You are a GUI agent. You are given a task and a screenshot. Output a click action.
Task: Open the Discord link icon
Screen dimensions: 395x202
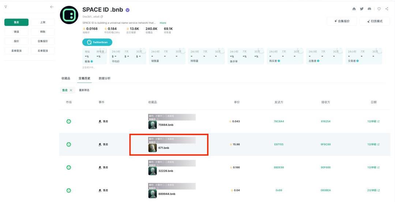370,9
